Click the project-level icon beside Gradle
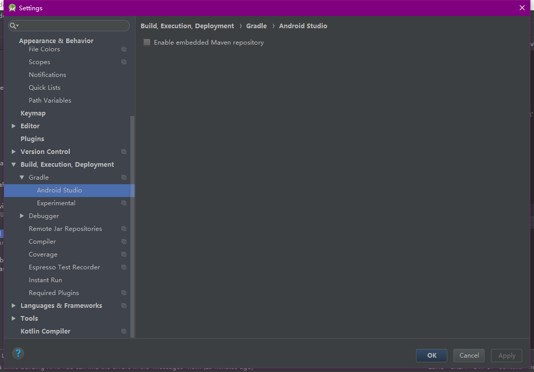 pos(124,178)
